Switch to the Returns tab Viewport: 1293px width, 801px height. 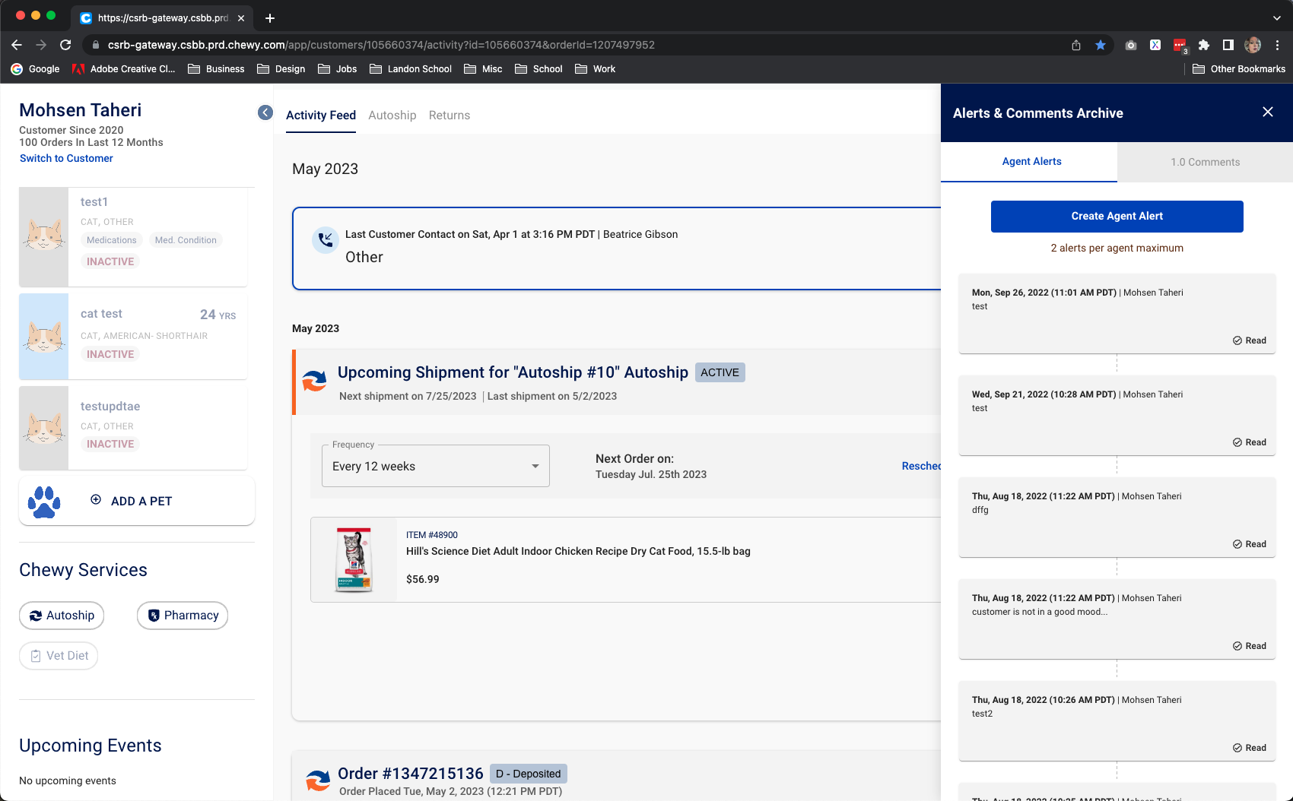pyautogui.click(x=450, y=116)
